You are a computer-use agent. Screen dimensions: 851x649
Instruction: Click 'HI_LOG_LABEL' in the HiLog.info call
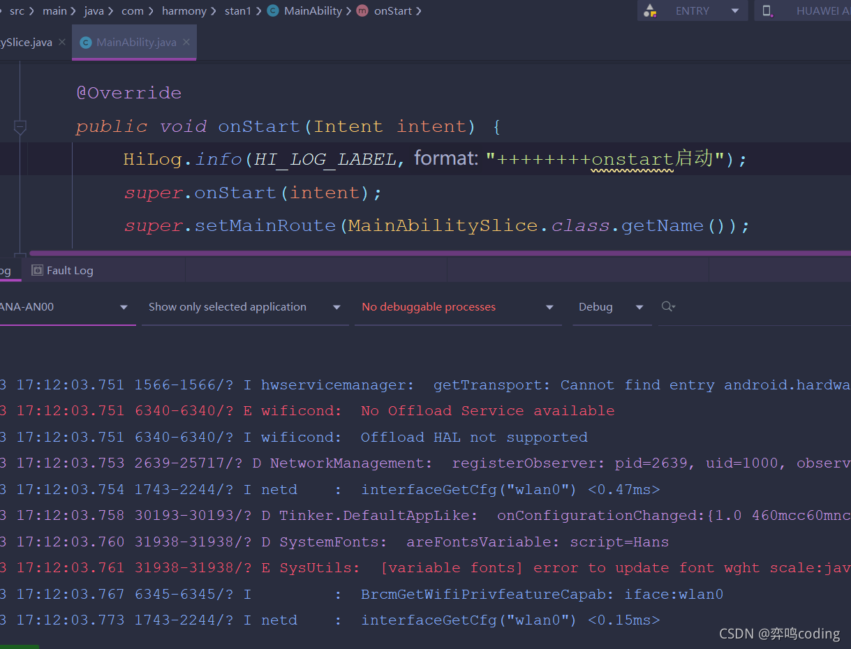point(325,160)
